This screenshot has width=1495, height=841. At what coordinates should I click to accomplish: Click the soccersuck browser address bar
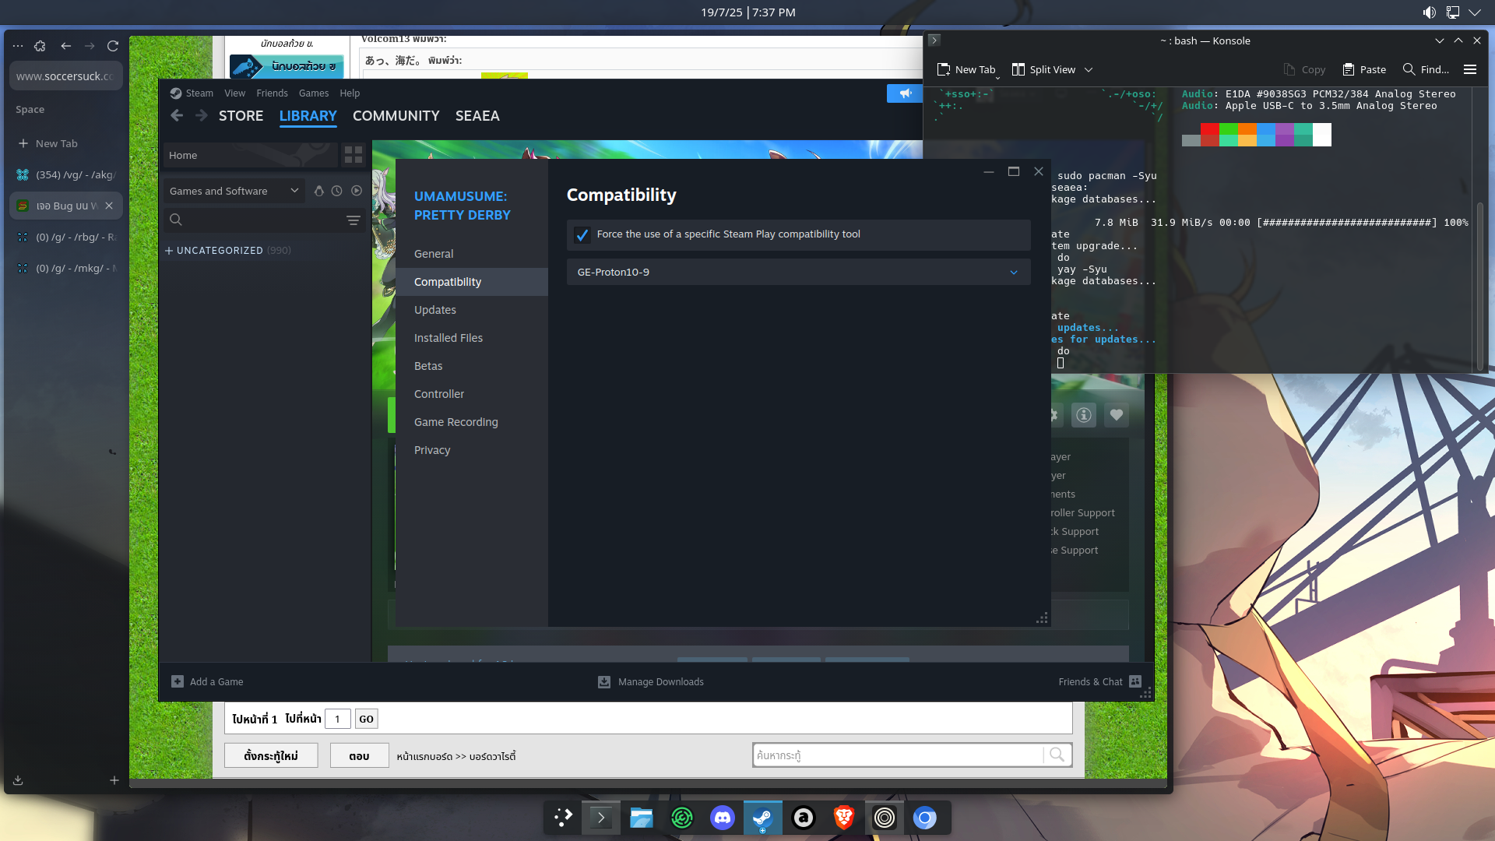tap(66, 76)
